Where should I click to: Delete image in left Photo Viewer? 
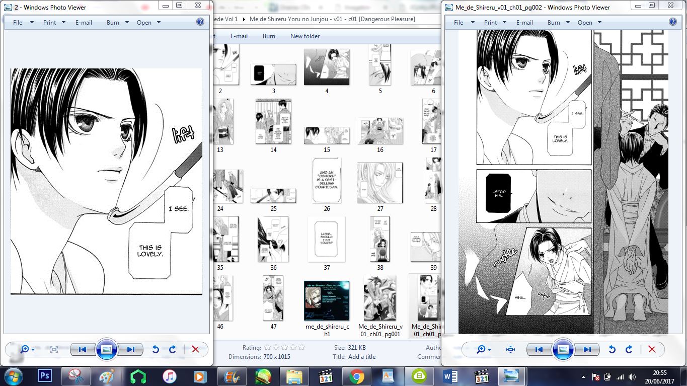pos(195,349)
